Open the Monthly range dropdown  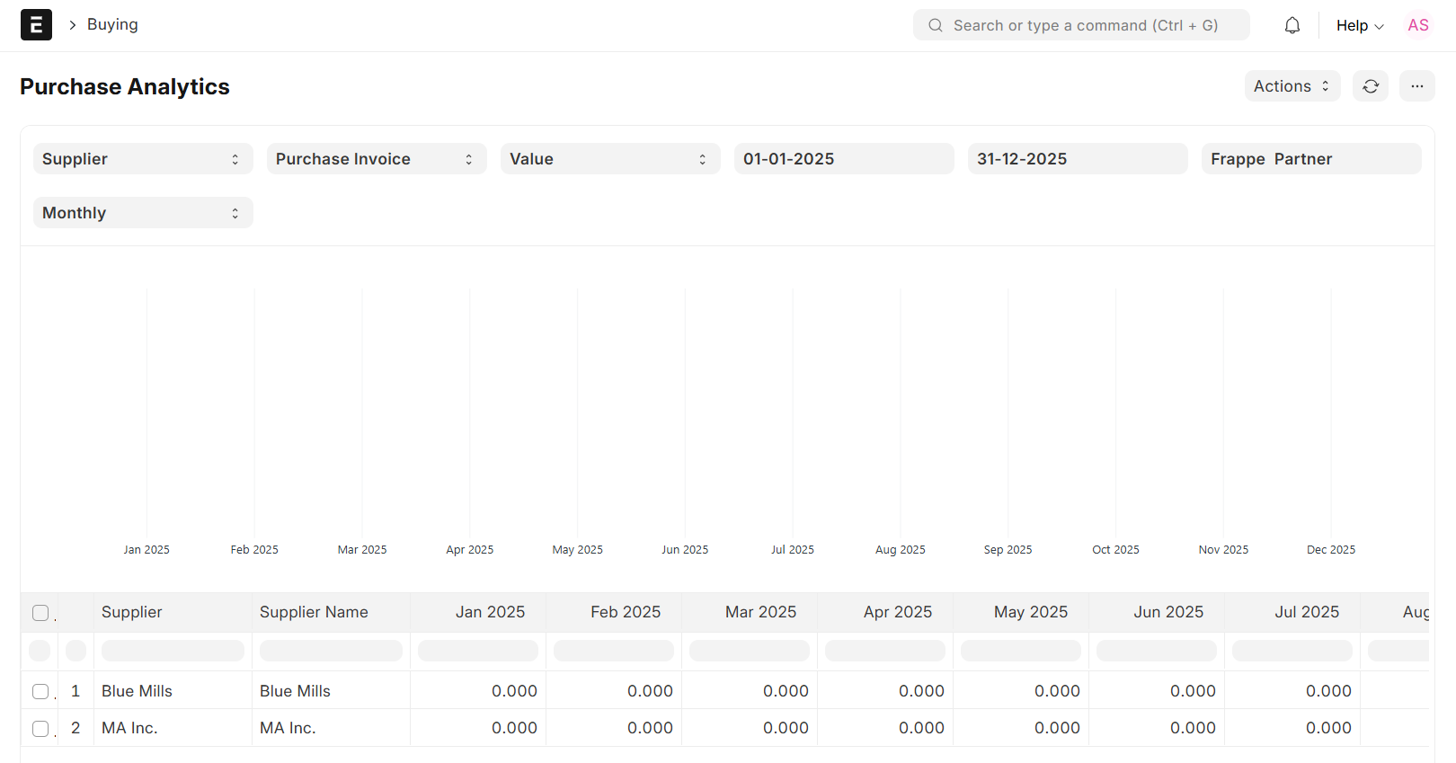(143, 213)
